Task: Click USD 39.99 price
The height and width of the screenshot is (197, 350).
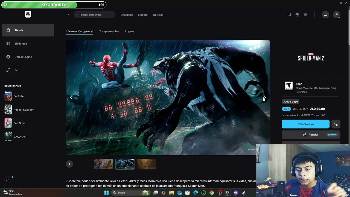Action: [x=317, y=109]
